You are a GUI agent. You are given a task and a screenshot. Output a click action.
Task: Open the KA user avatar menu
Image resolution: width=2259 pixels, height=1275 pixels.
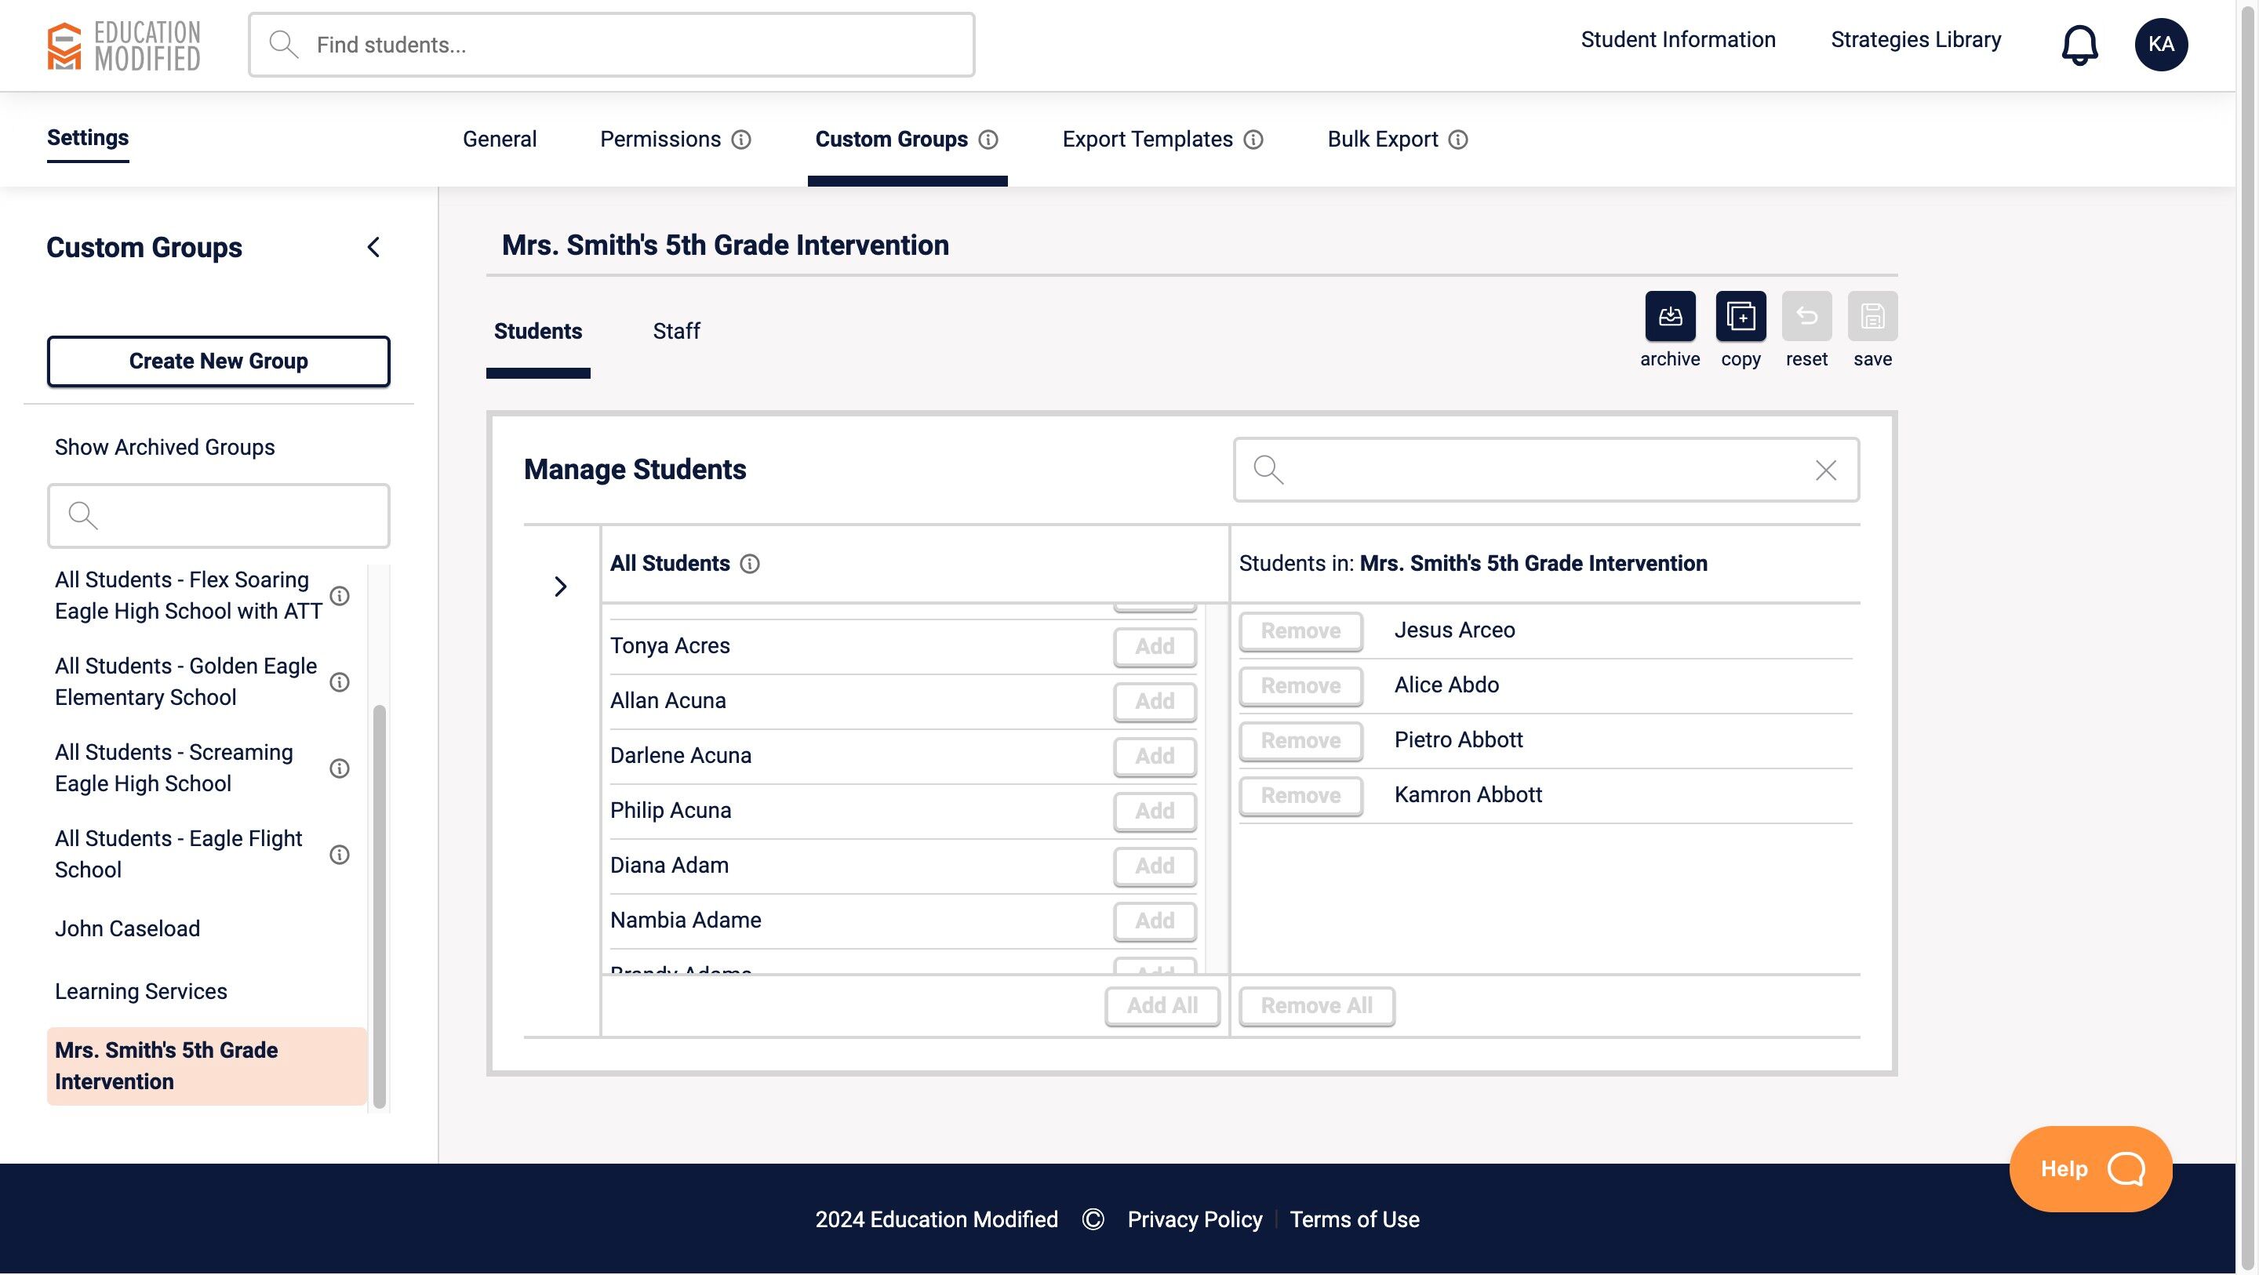coord(2161,45)
